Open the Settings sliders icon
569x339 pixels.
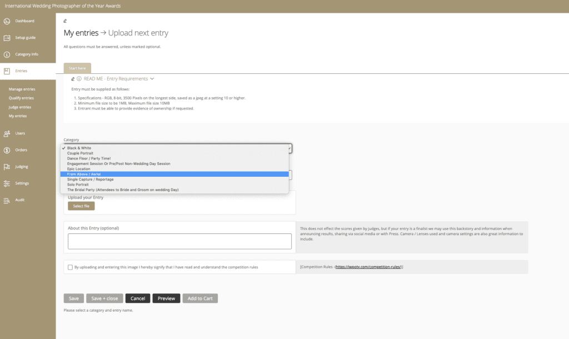pos(7,183)
